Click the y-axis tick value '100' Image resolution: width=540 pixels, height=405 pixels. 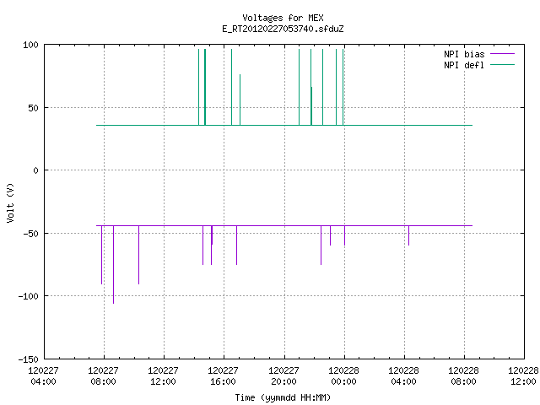[30, 45]
